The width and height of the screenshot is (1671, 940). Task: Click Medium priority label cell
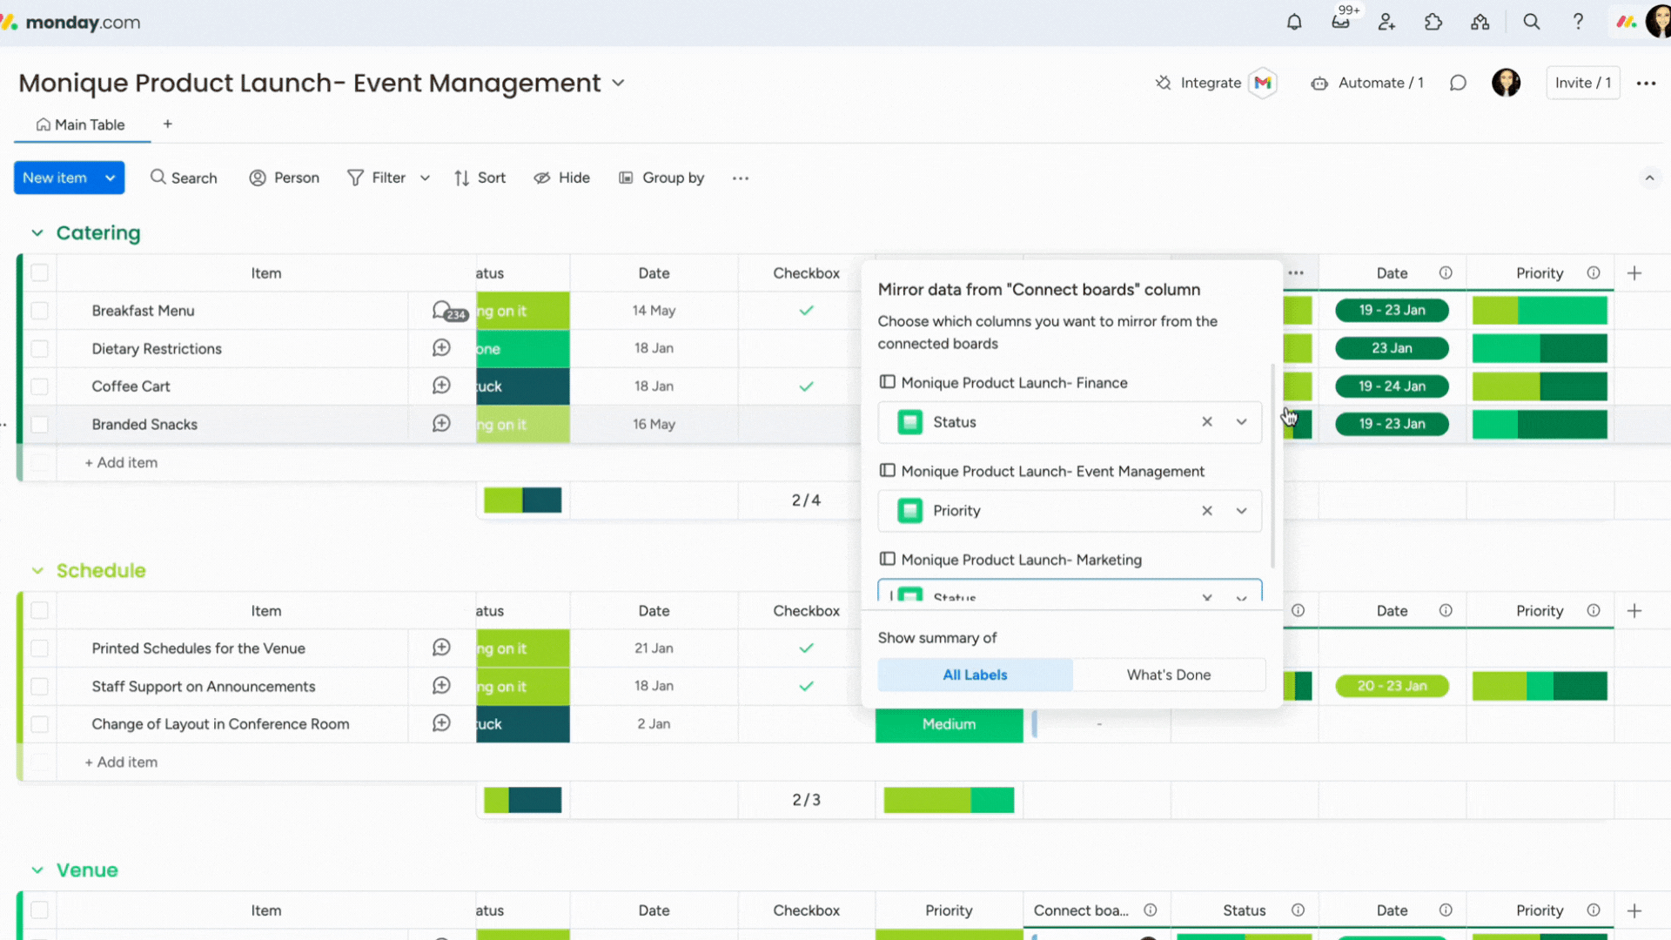pyautogui.click(x=949, y=725)
